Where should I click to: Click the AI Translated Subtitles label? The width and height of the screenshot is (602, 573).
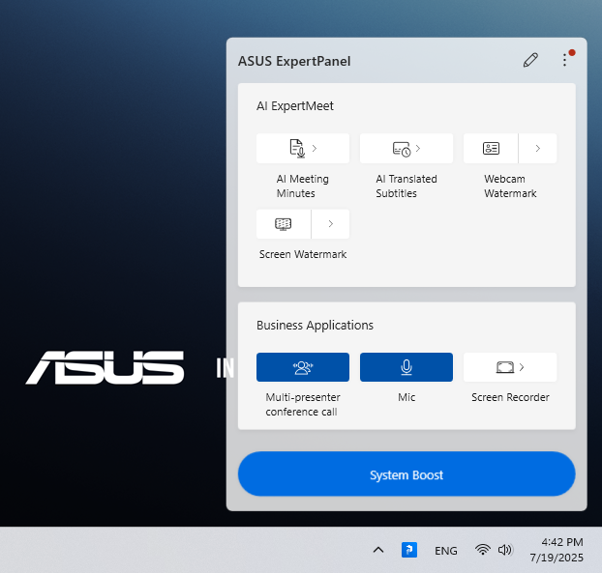pos(406,186)
